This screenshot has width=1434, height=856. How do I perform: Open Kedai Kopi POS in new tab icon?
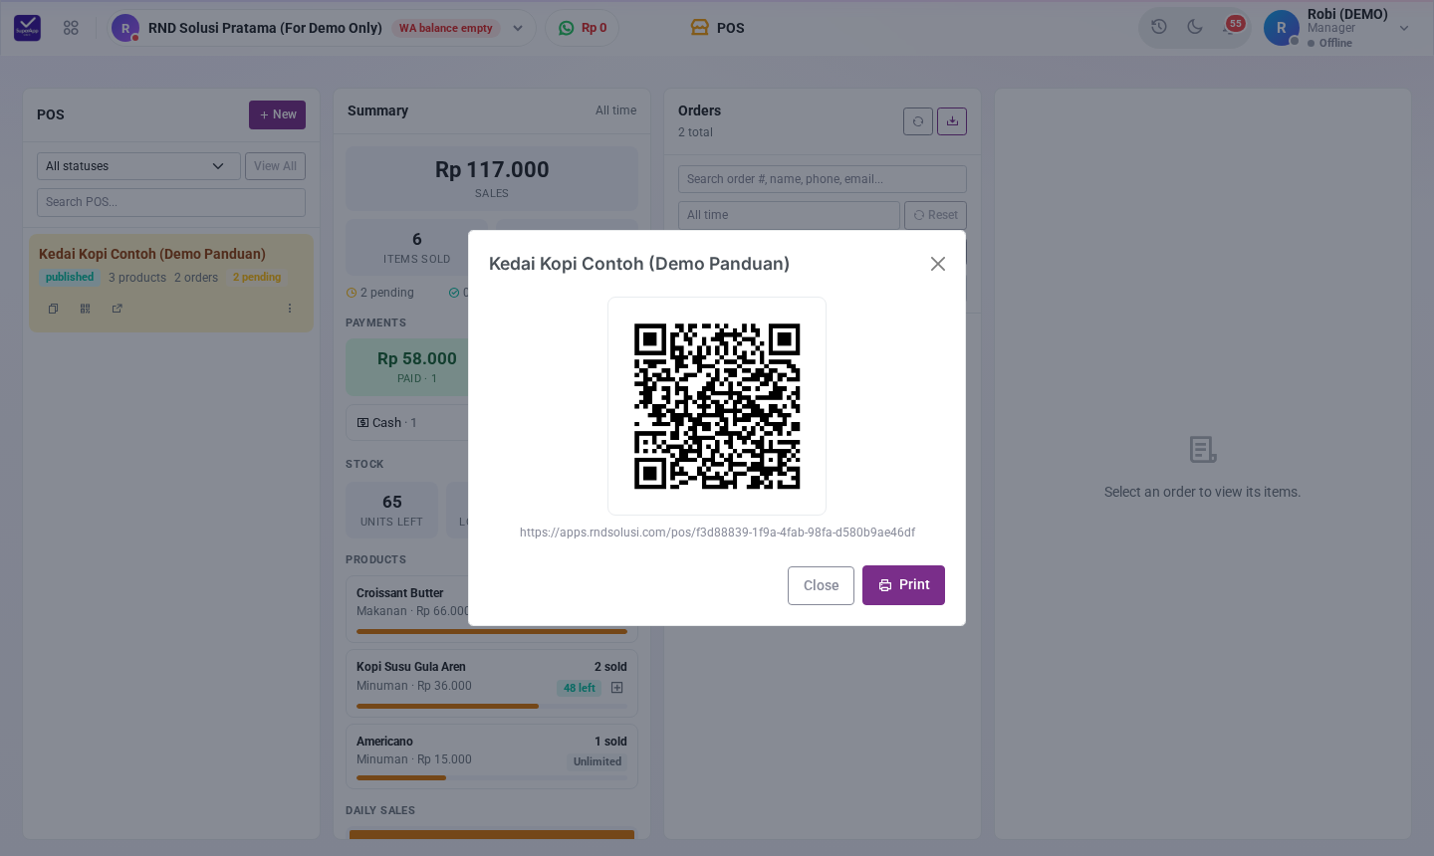coord(118,309)
